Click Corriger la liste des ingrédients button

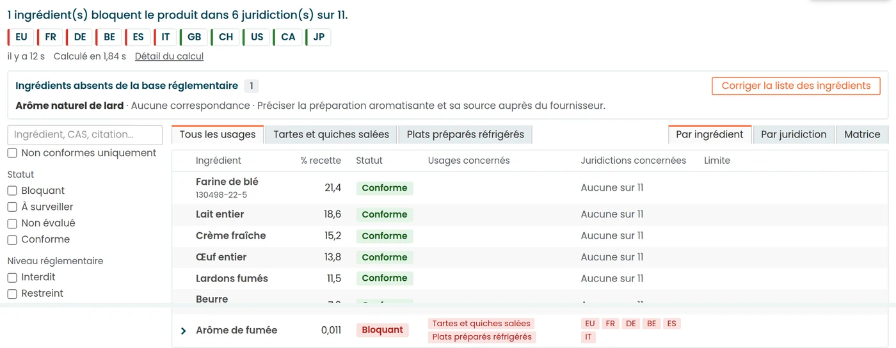pos(796,86)
